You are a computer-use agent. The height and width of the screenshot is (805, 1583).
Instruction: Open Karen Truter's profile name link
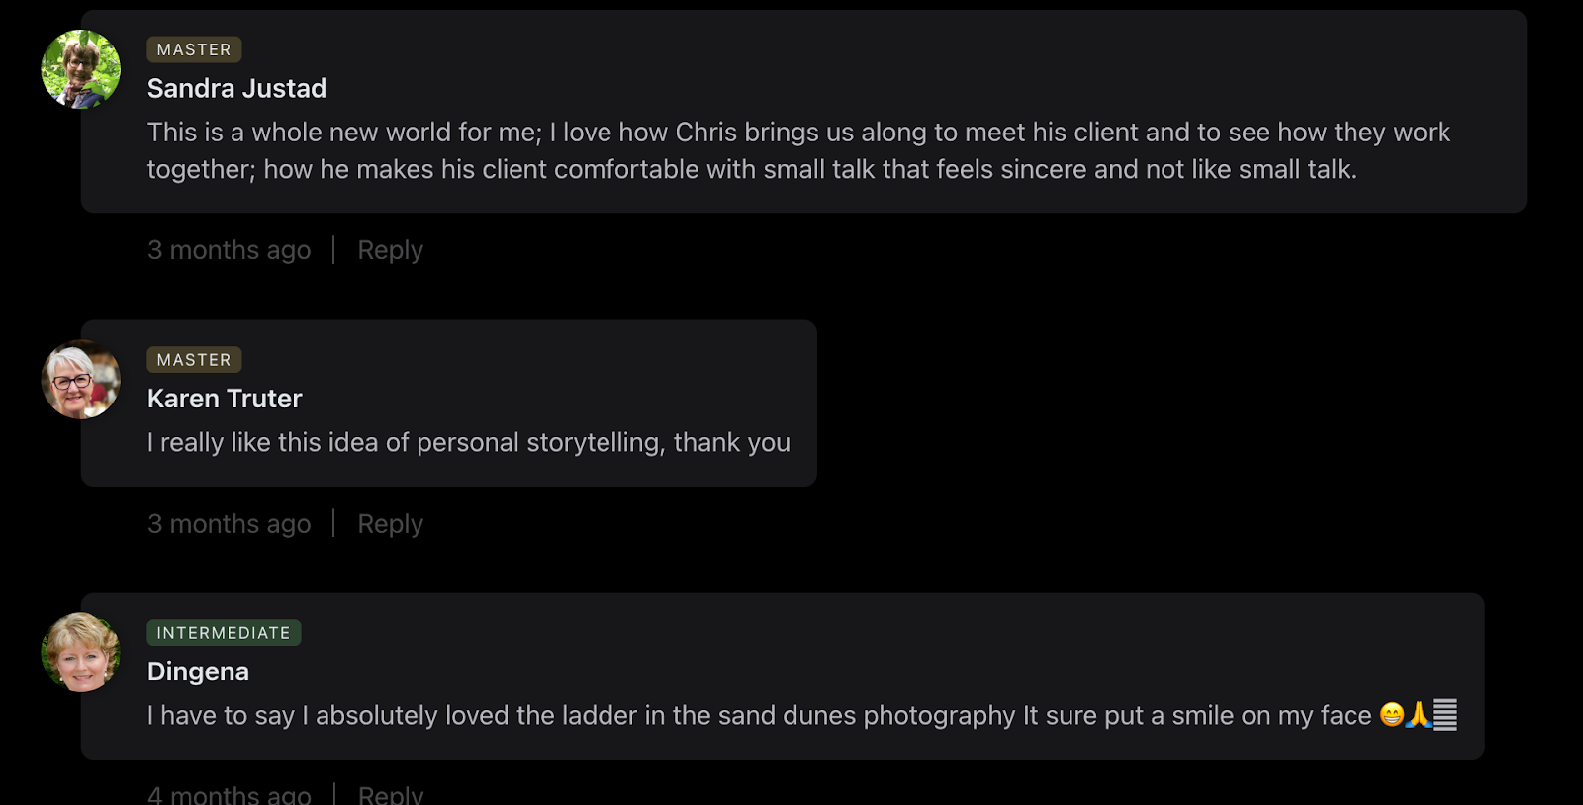point(225,399)
